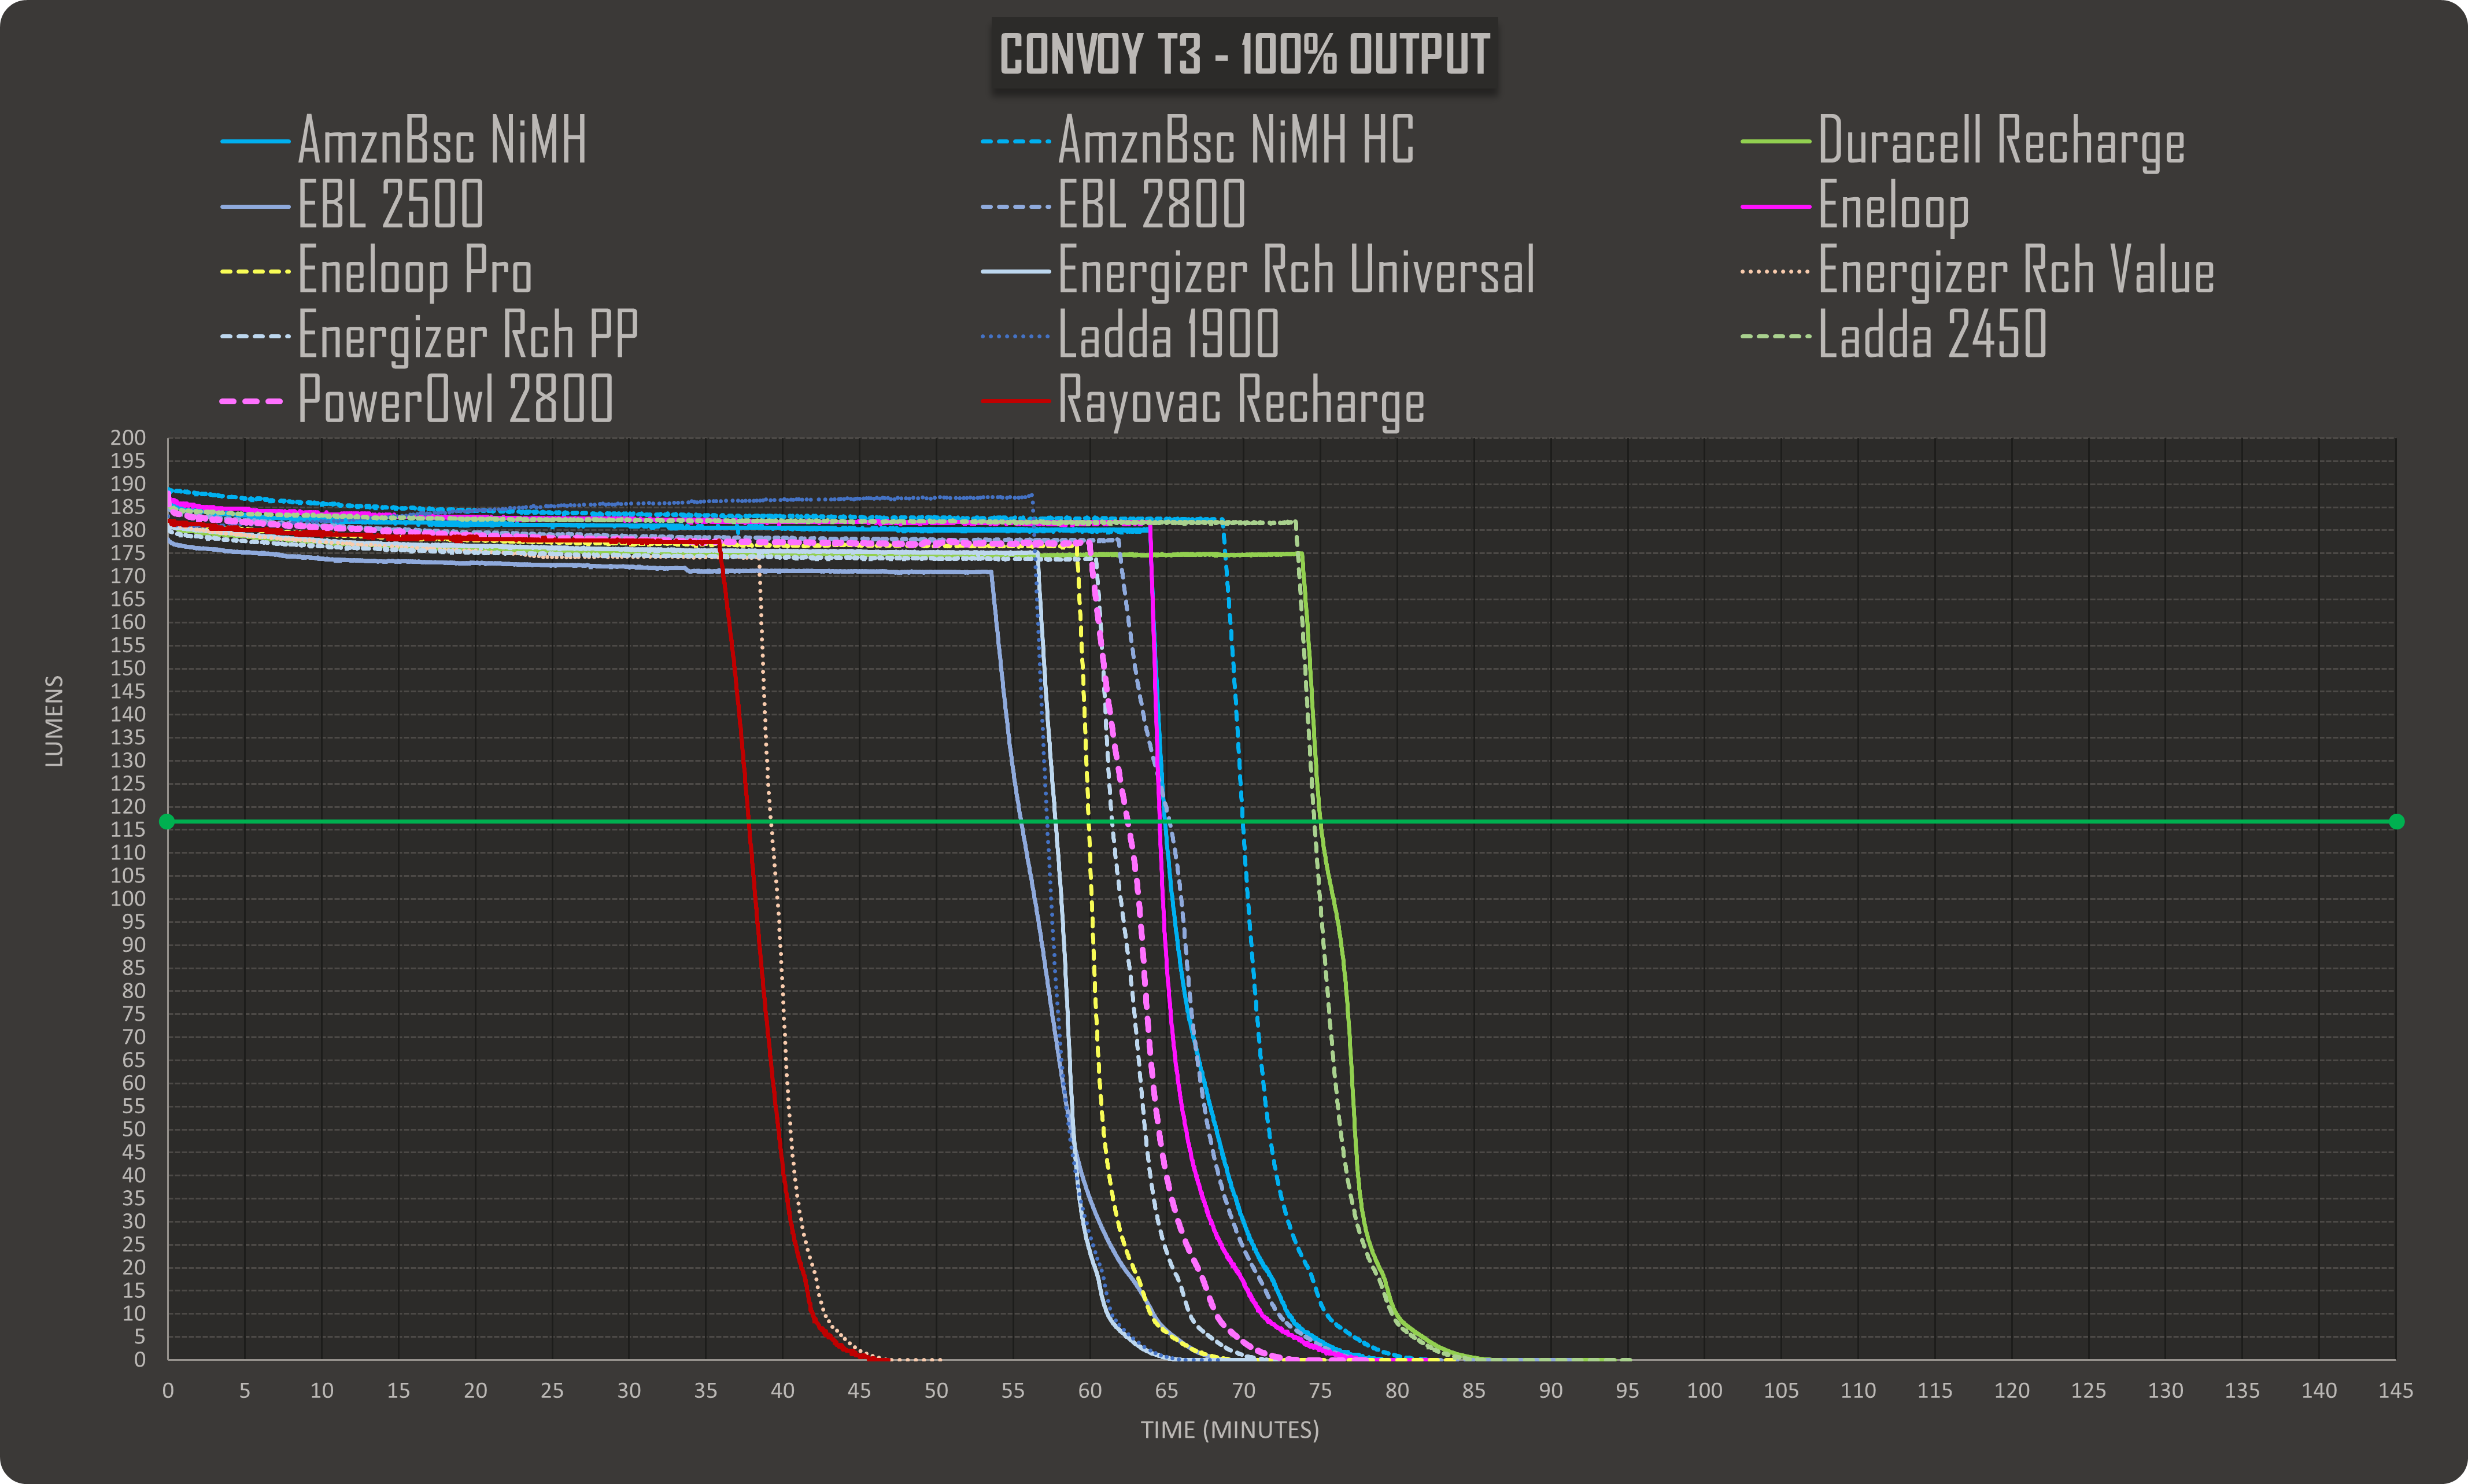Click the green marker at the threshold line's left end
Screen dimensions: 2468x1484
(x=167, y=822)
